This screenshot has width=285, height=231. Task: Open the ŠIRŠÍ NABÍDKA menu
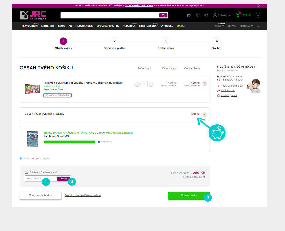[148, 26]
